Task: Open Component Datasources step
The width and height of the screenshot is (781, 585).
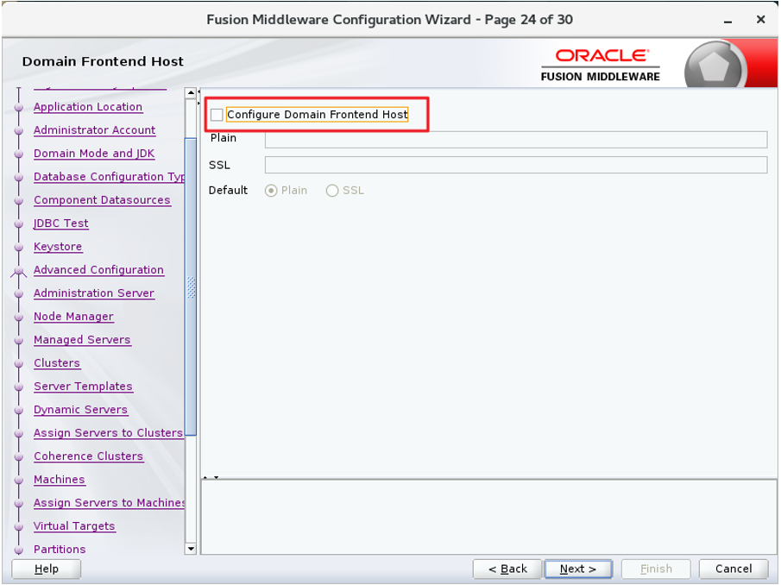Action: point(102,200)
